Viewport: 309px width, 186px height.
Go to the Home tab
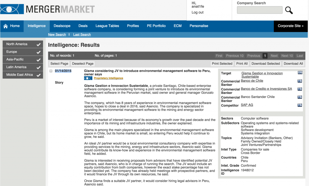pyautogui.click(x=12, y=26)
